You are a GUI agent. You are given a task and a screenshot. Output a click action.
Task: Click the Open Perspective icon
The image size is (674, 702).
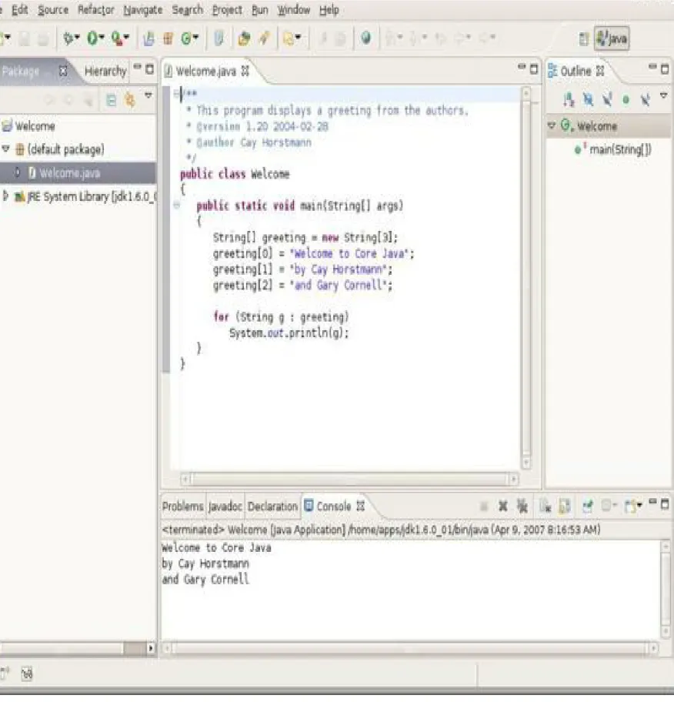point(584,39)
